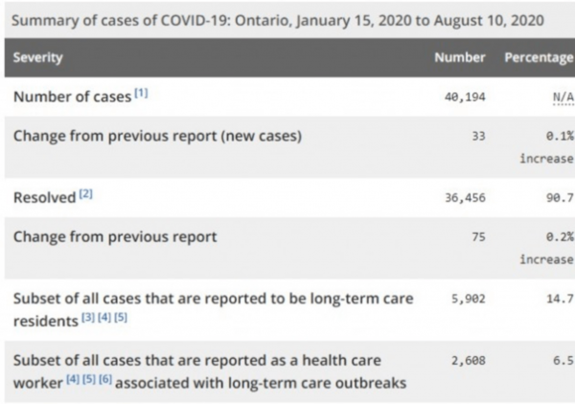Click the 2,608 health care worker value
The height and width of the screenshot is (404, 575).
pos(470,360)
